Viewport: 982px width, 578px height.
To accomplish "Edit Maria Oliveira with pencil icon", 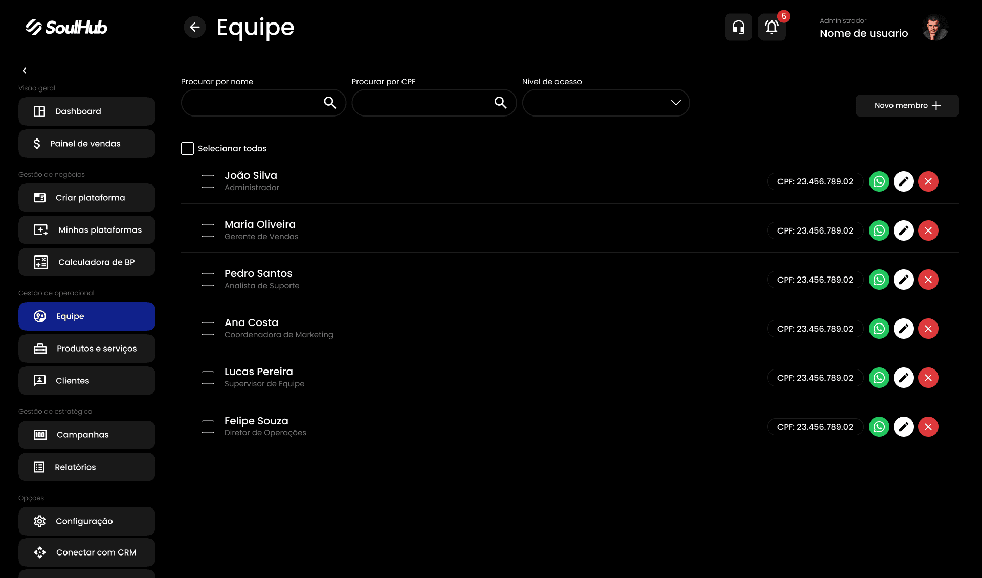I will tap(903, 230).
